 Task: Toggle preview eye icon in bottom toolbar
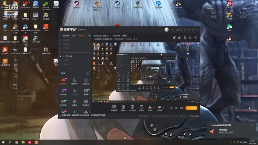click(x=176, y=108)
